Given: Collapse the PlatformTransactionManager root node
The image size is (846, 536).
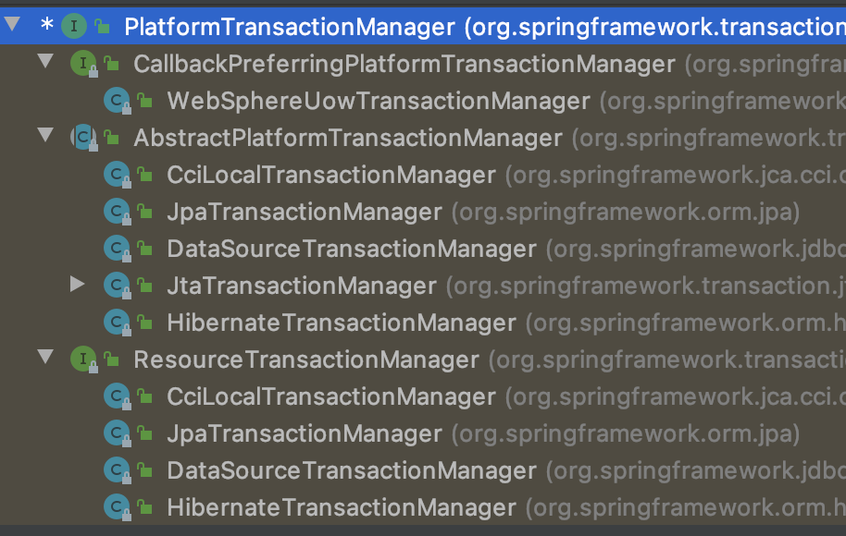Looking at the screenshot, I should click(x=12, y=24).
